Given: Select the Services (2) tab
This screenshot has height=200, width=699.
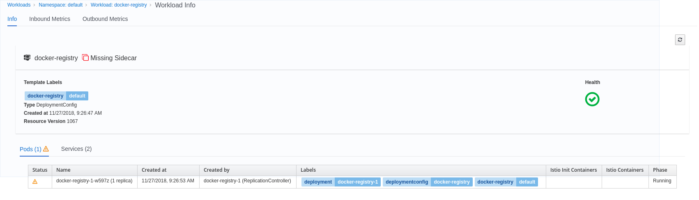Looking at the screenshot, I should click(76, 149).
